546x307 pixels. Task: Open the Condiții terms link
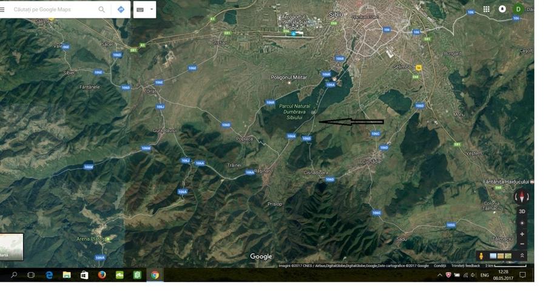point(440,266)
